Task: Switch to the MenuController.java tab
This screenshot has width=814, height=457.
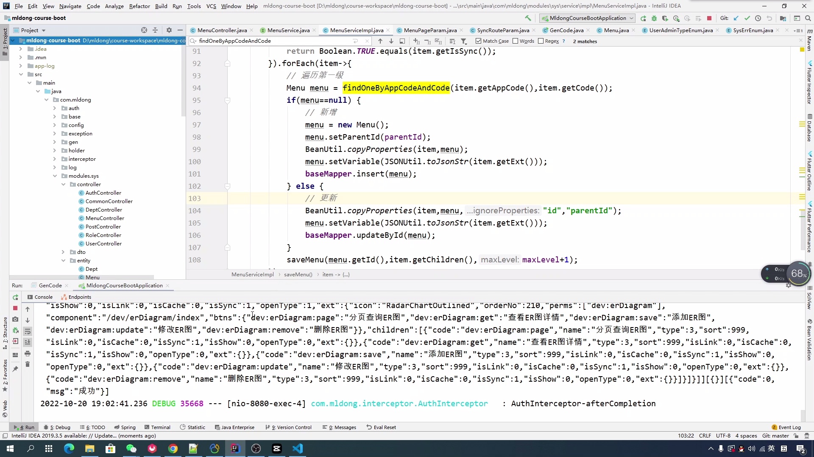Action: tap(222, 30)
